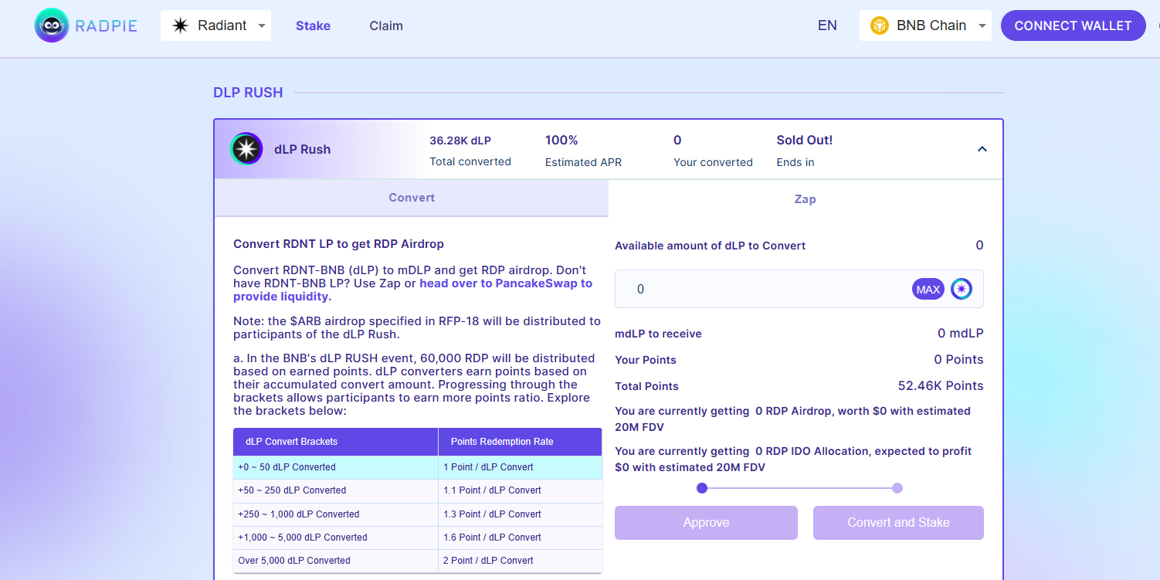Go to the Stake page

click(313, 25)
